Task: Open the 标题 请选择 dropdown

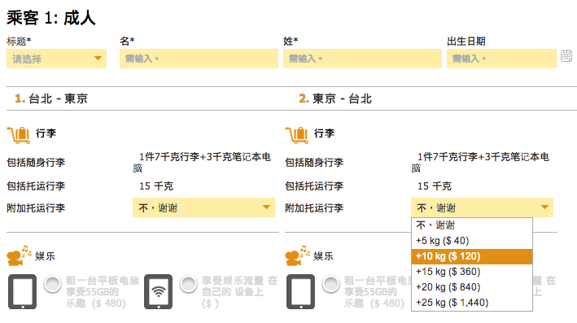Action: pos(57,59)
